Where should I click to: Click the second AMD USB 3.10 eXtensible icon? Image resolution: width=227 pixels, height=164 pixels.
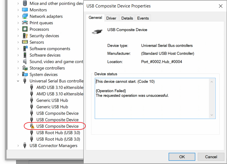(32, 94)
